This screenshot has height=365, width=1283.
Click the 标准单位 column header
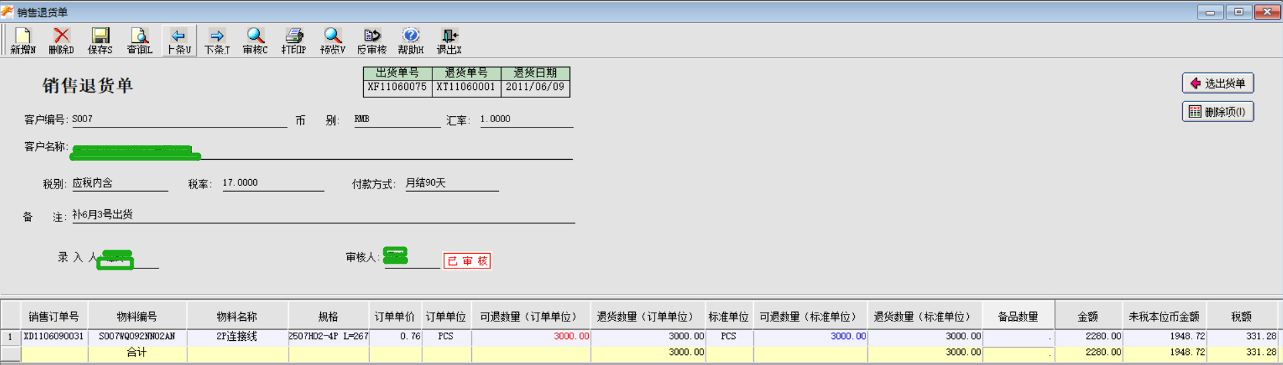click(729, 316)
